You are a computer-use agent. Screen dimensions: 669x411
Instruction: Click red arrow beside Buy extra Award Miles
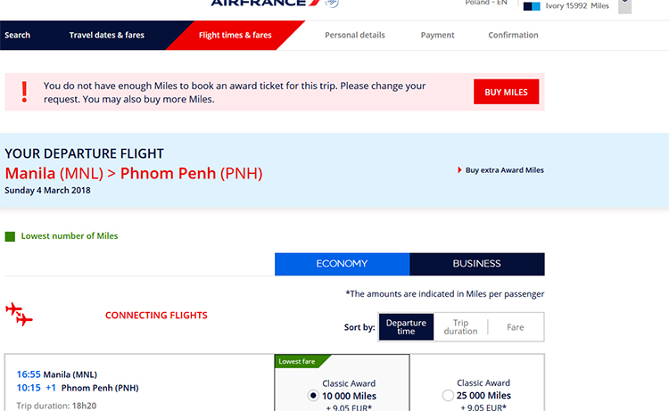click(459, 170)
